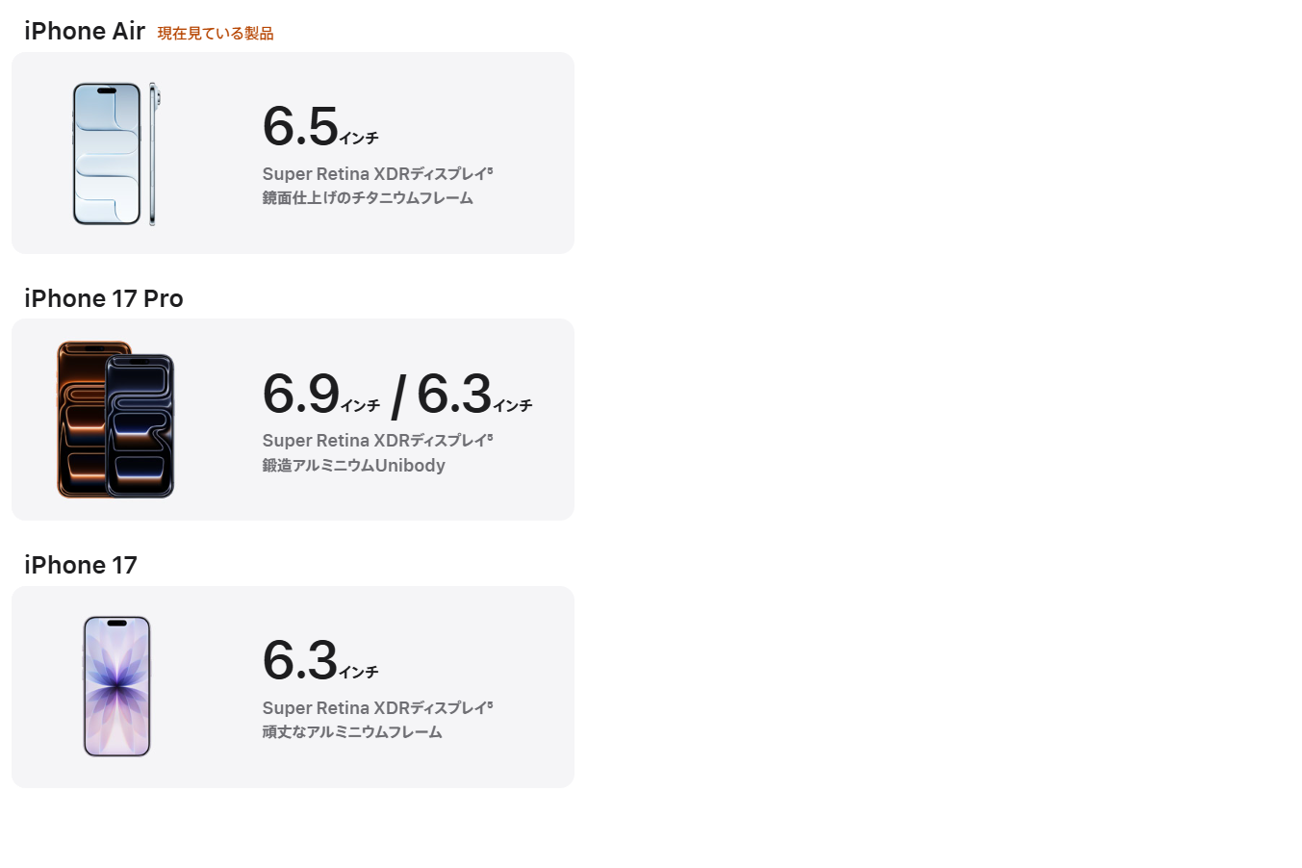Click the 6.3インチ size in Pro card
The width and height of the screenshot is (1302, 868).
473,395
